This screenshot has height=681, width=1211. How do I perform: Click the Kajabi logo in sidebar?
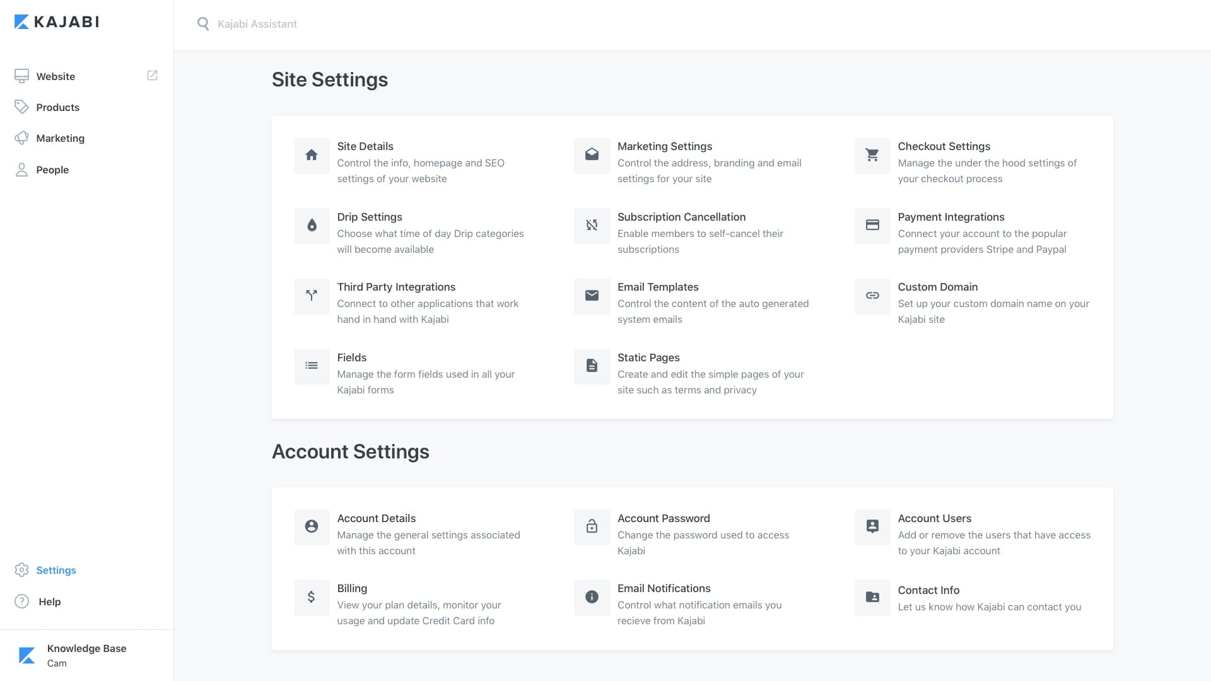[57, 22]
